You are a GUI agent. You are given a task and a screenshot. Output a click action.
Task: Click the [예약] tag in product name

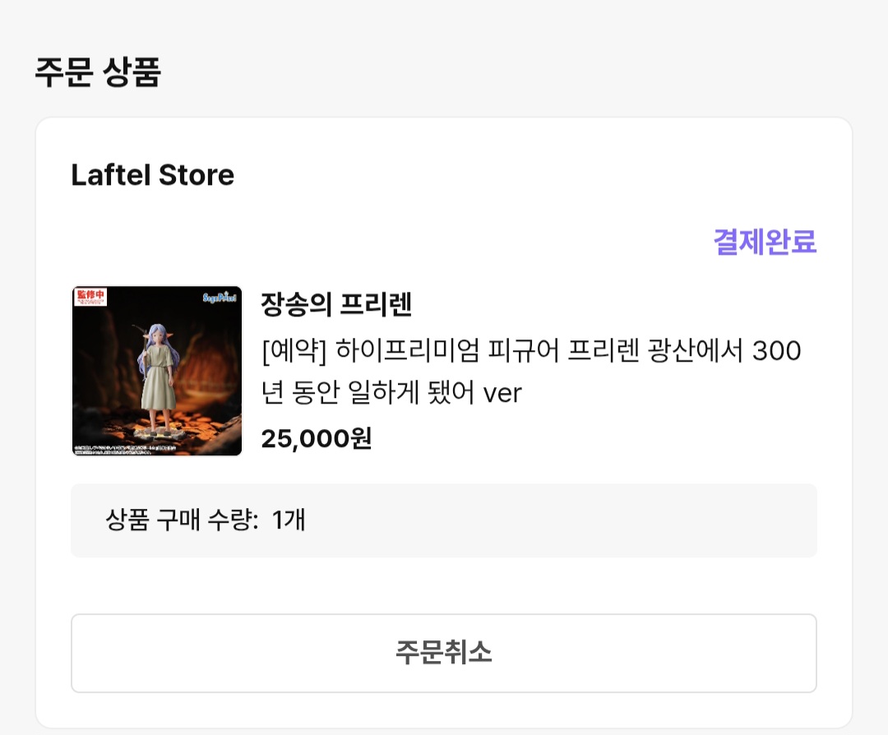tap(294, 350)
